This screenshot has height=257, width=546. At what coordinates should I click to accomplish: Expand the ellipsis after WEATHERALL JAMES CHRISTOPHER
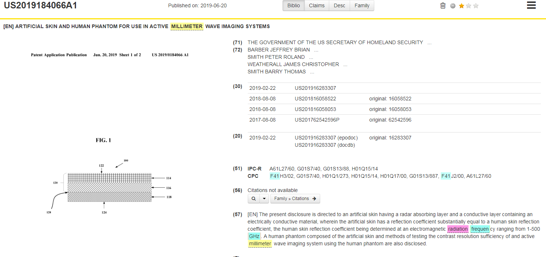[x=345, y=65]
